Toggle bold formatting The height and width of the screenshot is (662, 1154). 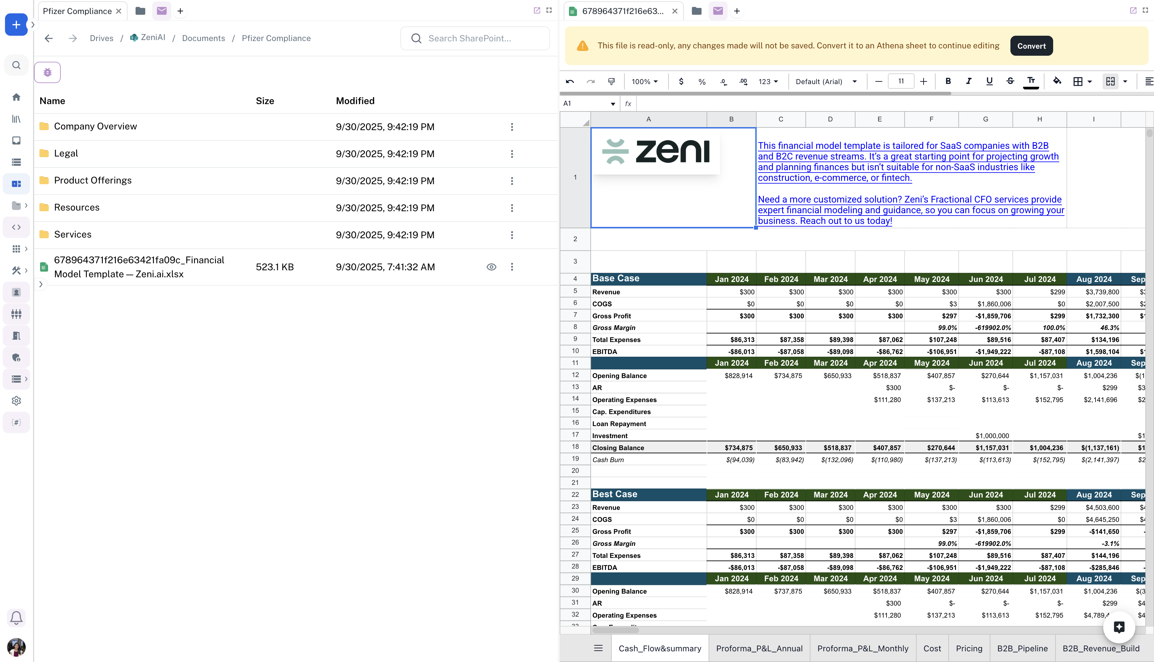point(948,81)
